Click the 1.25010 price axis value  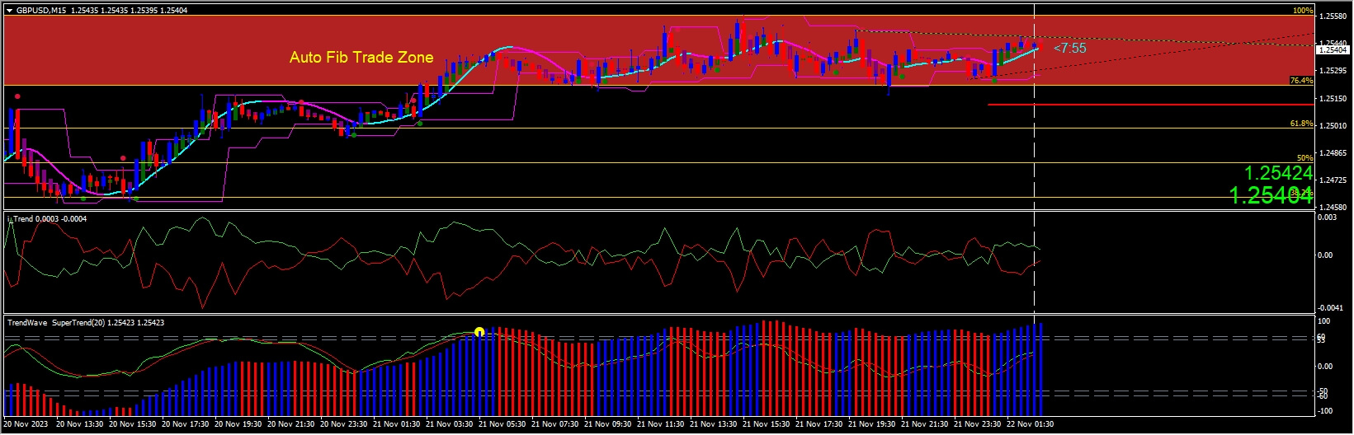pos(1334,125)
